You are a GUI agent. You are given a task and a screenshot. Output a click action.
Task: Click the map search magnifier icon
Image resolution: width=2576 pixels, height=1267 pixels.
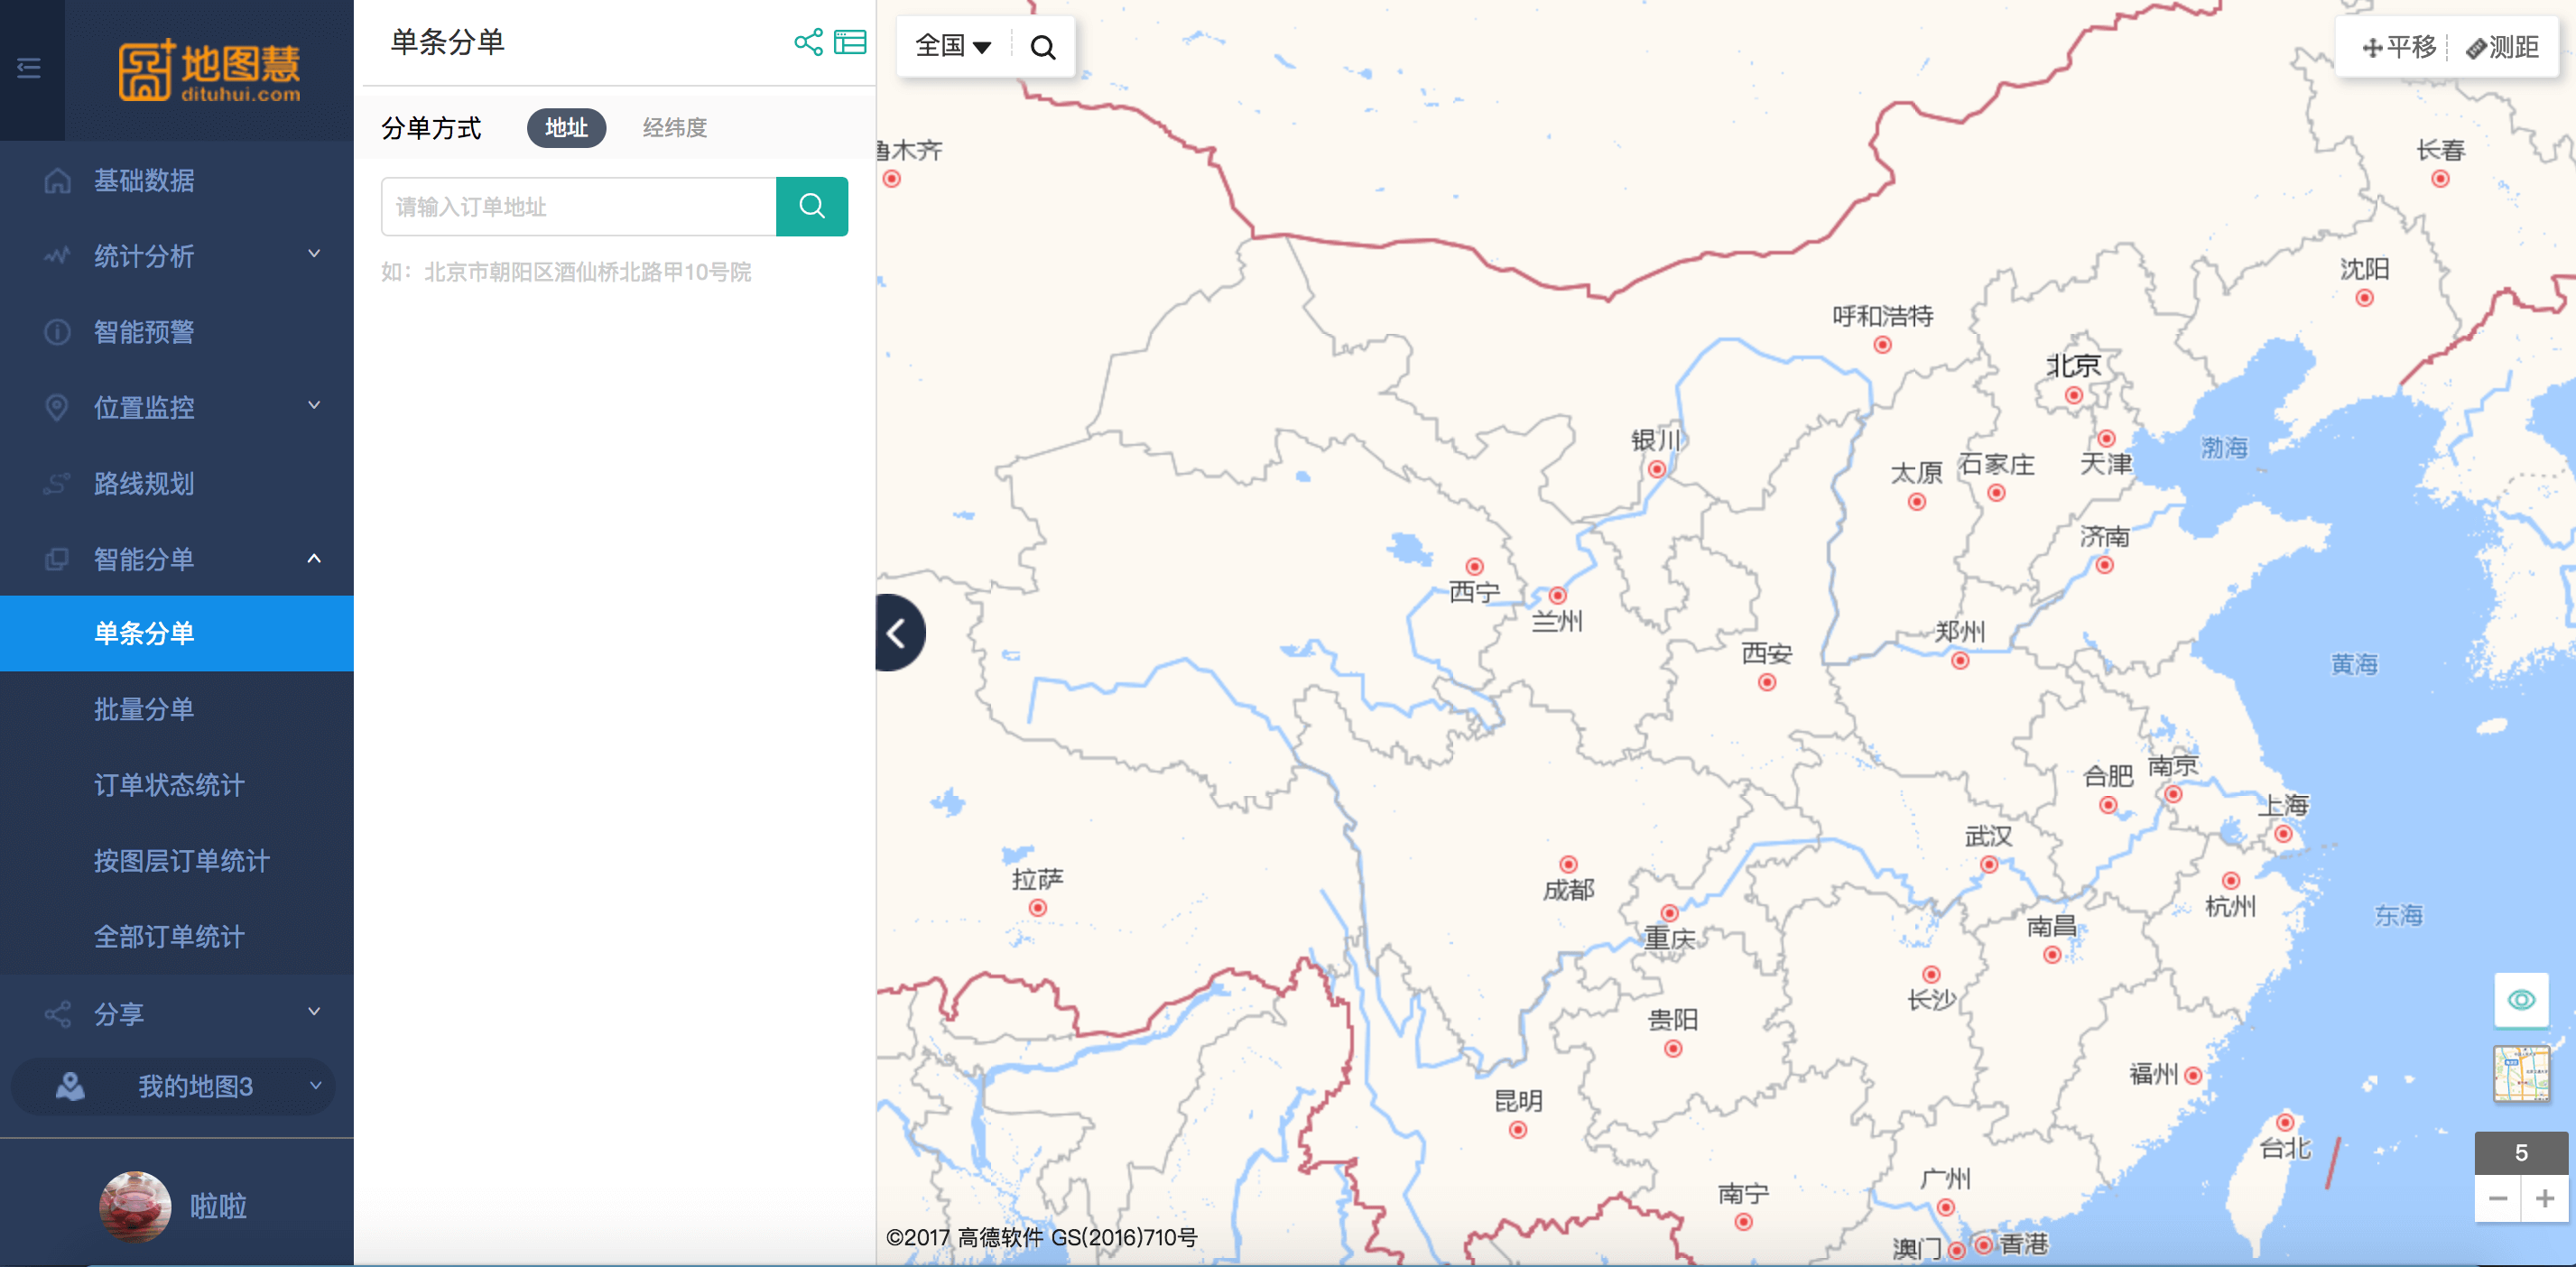[x=1043, y=47]
